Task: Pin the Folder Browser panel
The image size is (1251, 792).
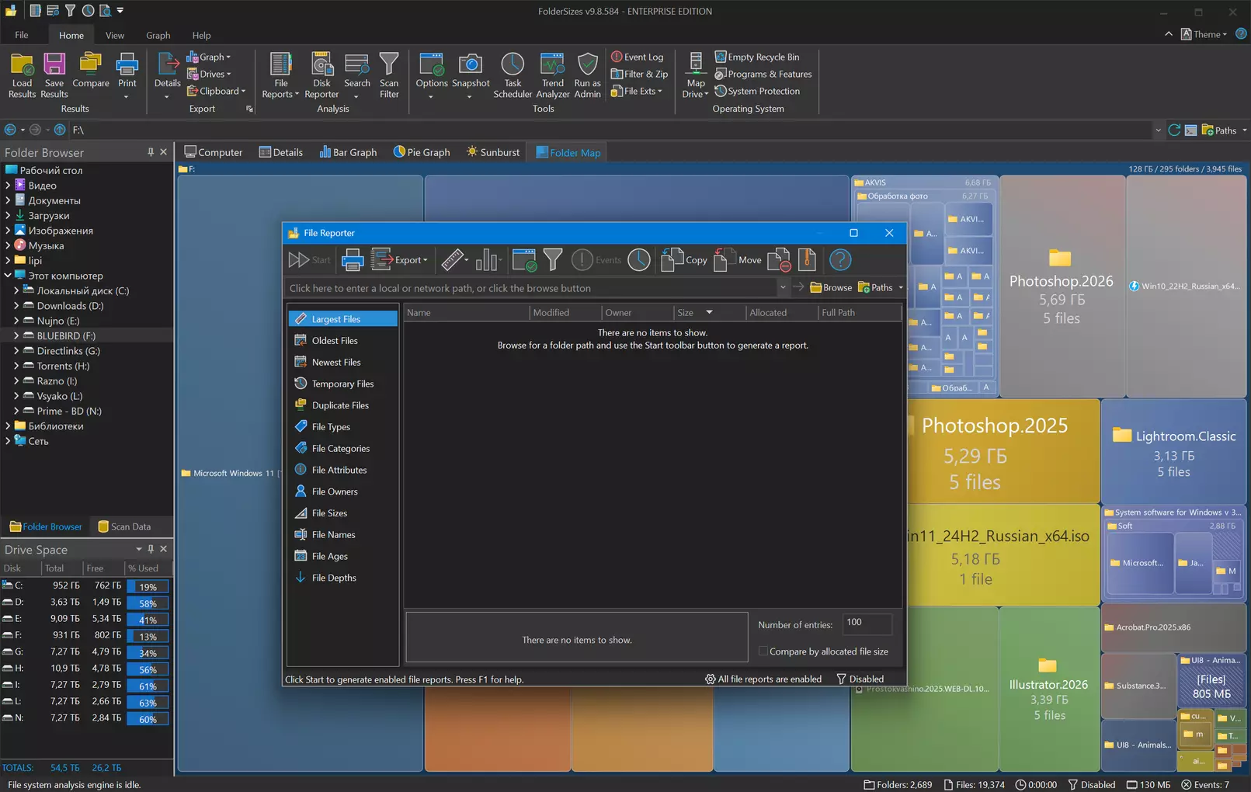Action: [151, 152]
